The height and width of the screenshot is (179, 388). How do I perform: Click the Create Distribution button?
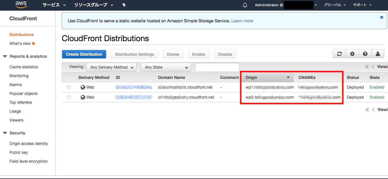point(84,54)
